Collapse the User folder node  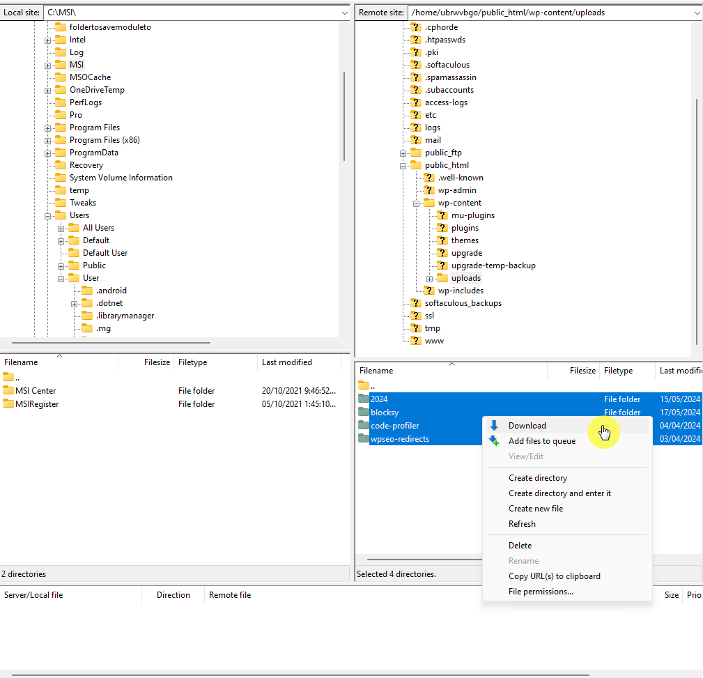(x=61, y=279)
